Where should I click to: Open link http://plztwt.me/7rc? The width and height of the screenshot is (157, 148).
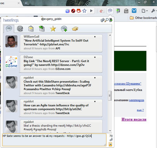(55, 44)
